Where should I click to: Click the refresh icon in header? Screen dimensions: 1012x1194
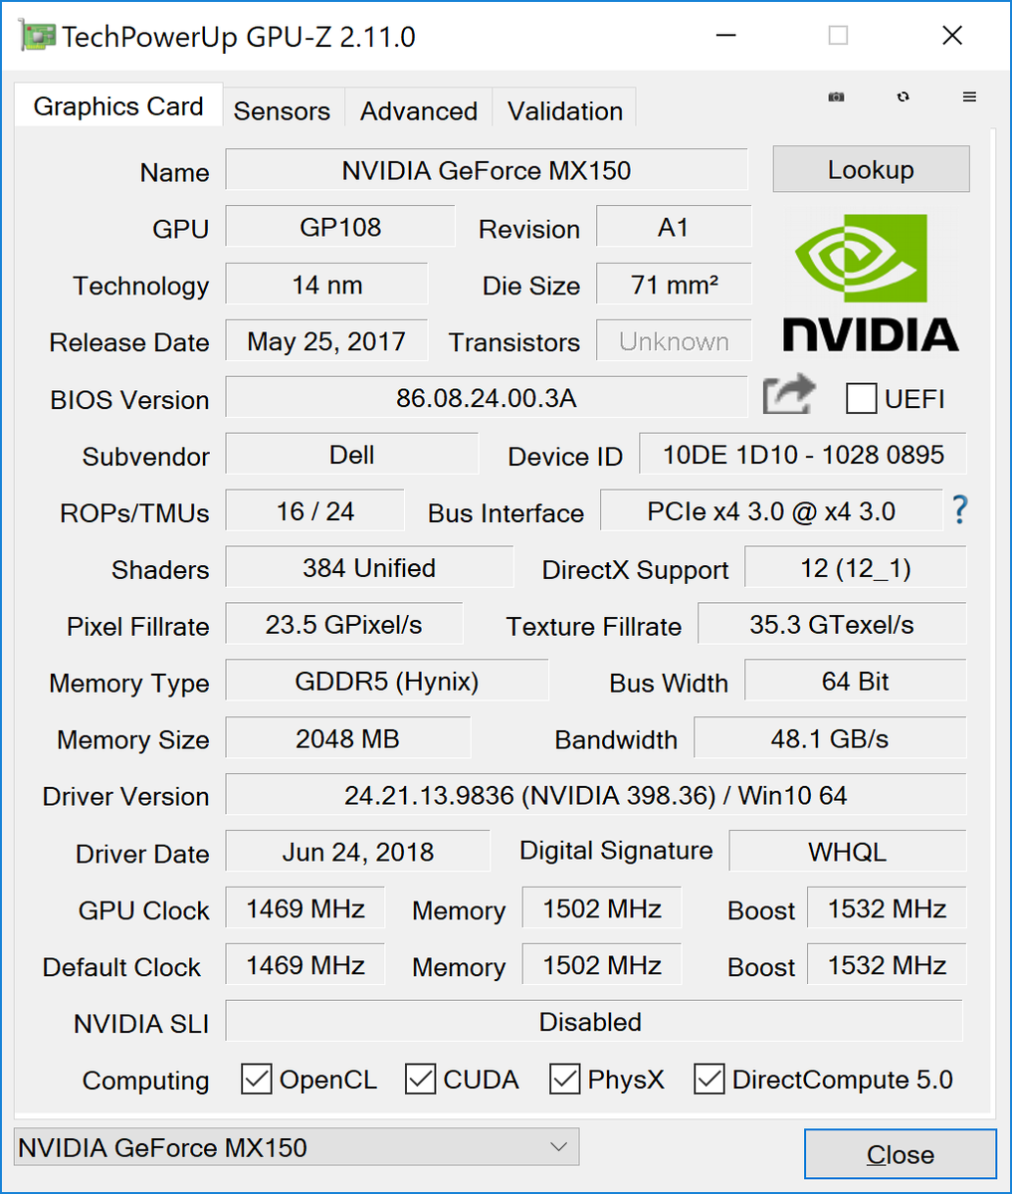point(903,97)
